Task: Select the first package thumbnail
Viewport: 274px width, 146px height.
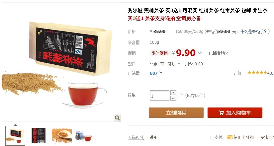Action: point(15,135)
